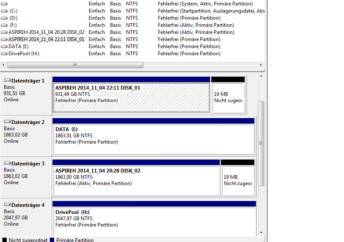Click the (D:) volume drive icon
This screenshot has width=344, height=242.
pos(4,18)
